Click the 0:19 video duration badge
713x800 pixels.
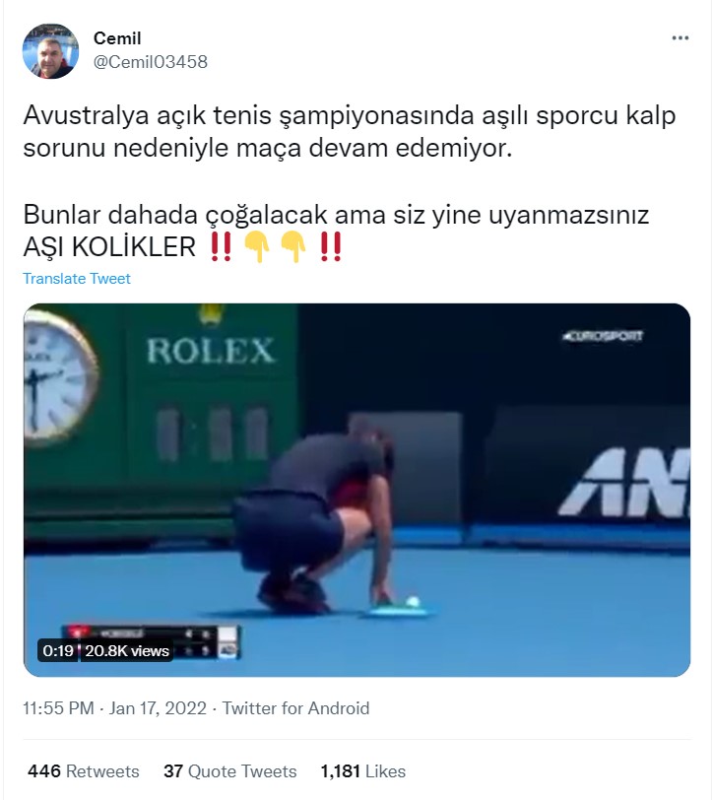(58, 651)
